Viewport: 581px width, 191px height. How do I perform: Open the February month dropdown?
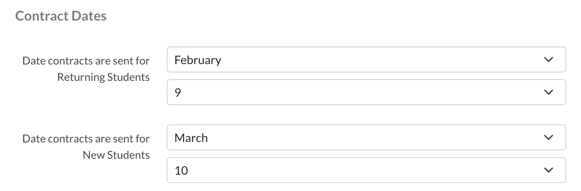pos(366,60)
